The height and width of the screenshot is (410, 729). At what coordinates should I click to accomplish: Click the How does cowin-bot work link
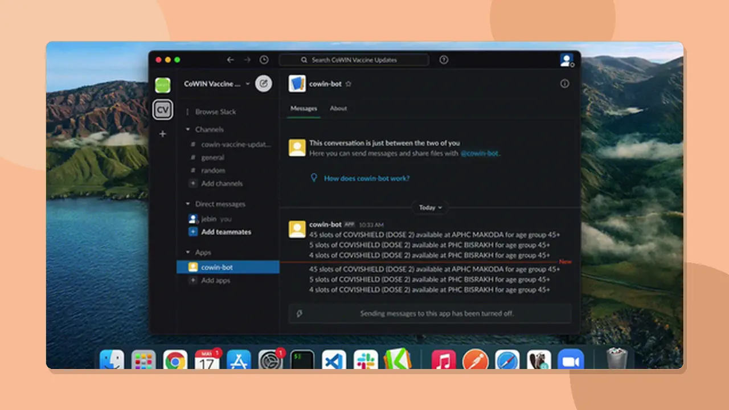366,178
